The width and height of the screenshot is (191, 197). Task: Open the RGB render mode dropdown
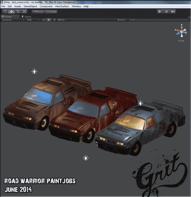[32, 20]
